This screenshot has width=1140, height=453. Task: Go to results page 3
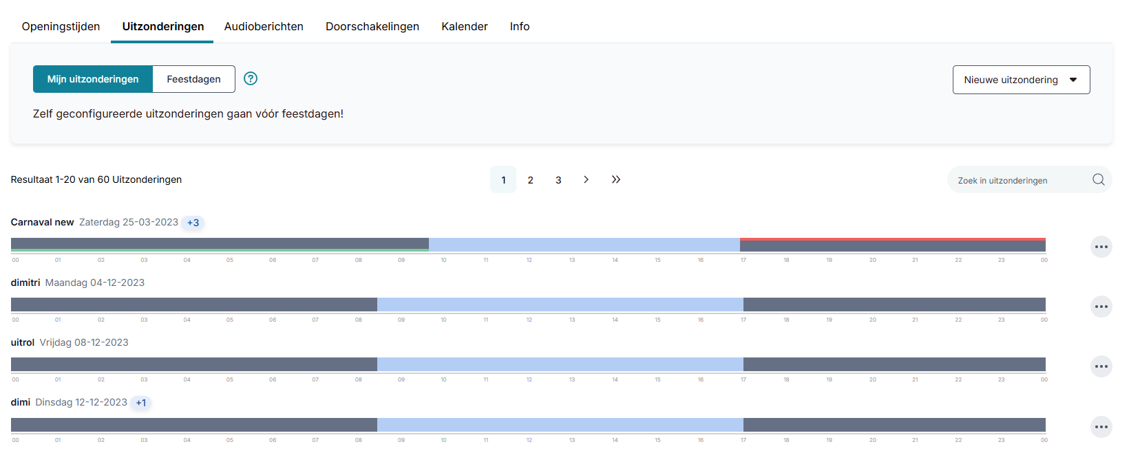558,179
